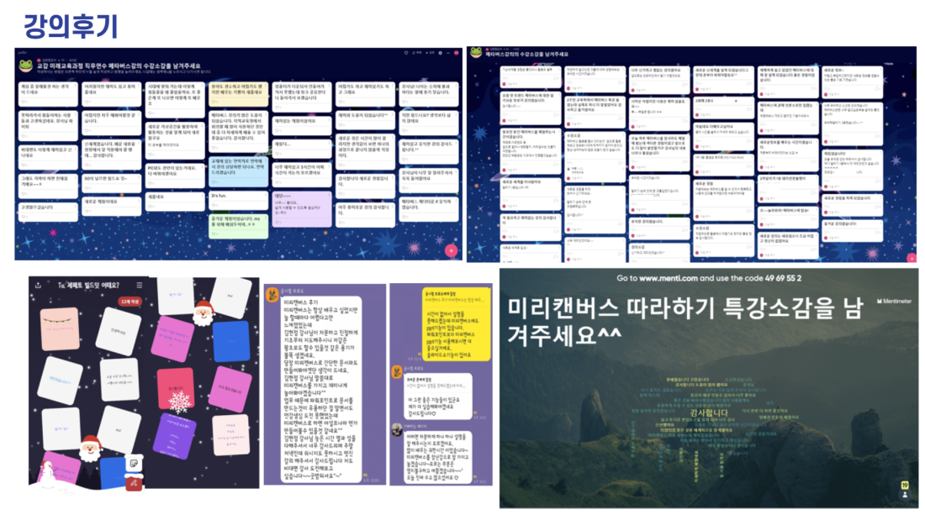The image size is (925, 520).
Task: Click the frog icon beside the 교감 미래교육과정 title
Action: pyautogui.click(x=26, y=66)
